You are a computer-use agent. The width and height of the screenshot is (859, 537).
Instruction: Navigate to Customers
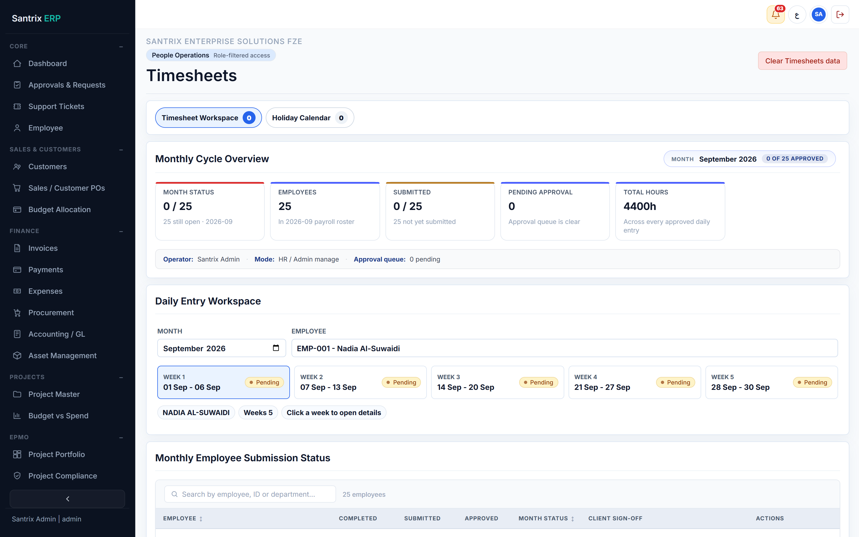[x=67, y=166]
